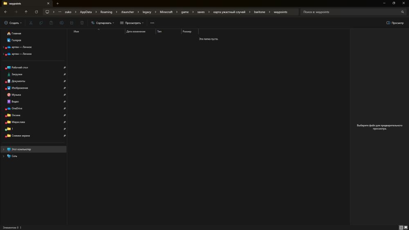Open the Сортировать dropdown
This screenshot has height=230, width=409.
point(103,23)
